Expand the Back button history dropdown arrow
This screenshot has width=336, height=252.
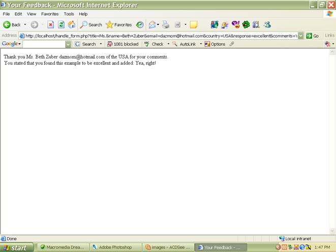25,25
